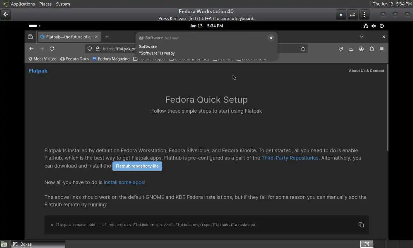Copy the flatpak remote-add command

(x=361, y=225)
